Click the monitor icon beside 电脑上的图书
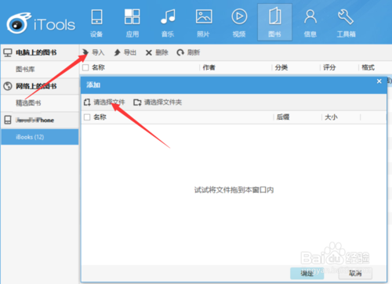392x284 pixels. coord(8,52)
